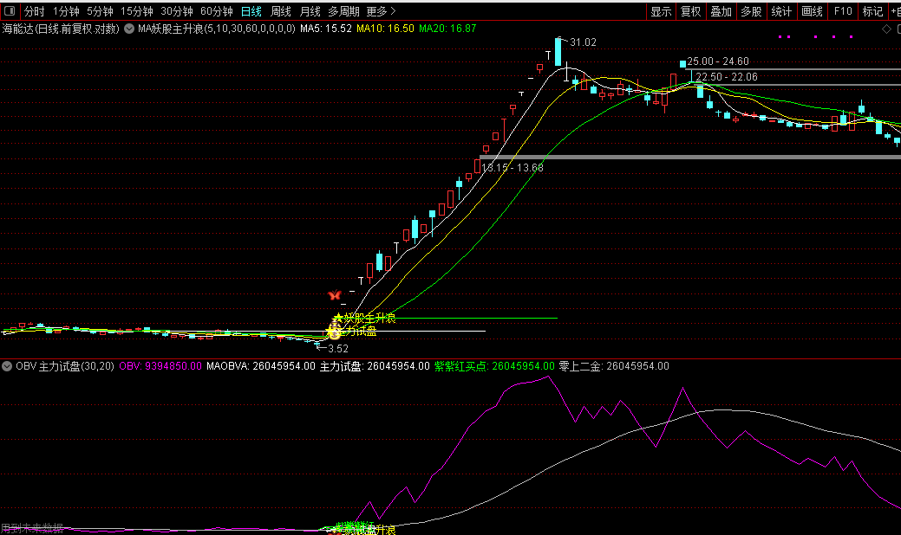This screenshot has height=535, width=901.
Task: Switch to 30分钟 period
Action: [x=177, y=11]
